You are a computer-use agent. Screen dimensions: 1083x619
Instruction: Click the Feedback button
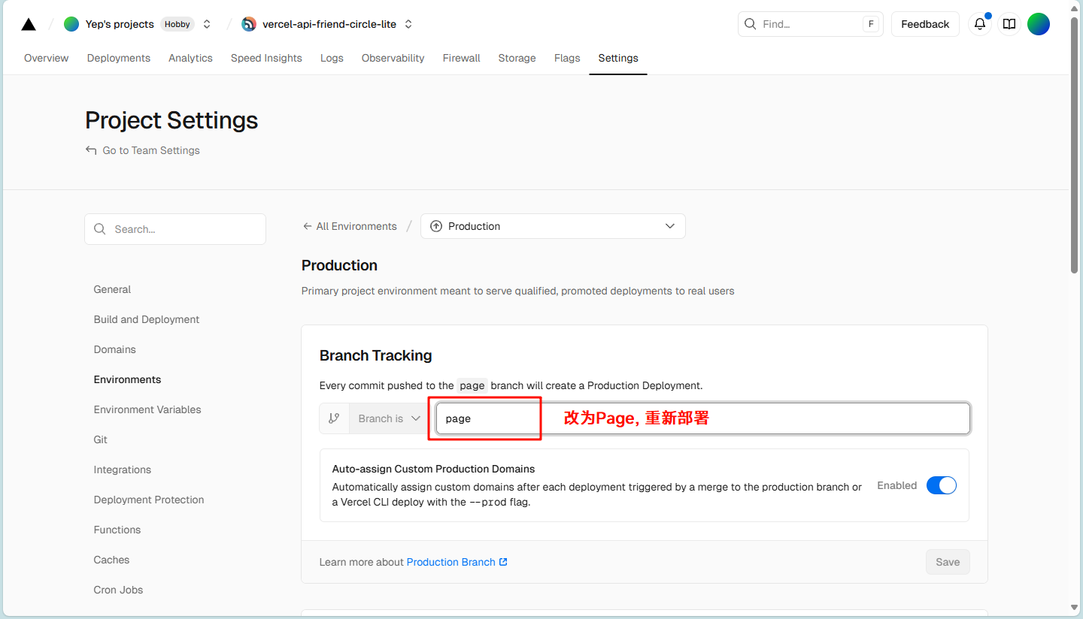(x=925, y=24)
